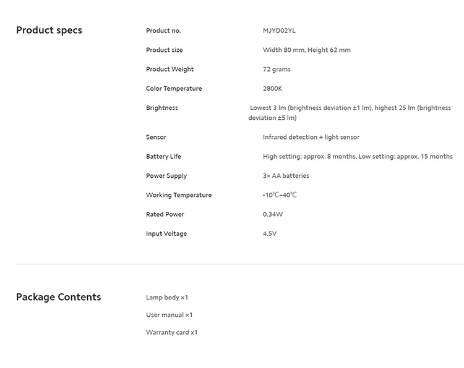Click the Infrared detection + light sensor text
Screen dimensions: 464x368
coord(311,137)
